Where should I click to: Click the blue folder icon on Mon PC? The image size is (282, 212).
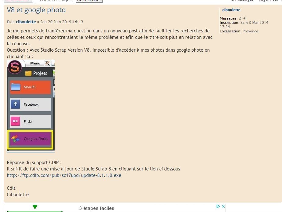click(x=16, y=87)
